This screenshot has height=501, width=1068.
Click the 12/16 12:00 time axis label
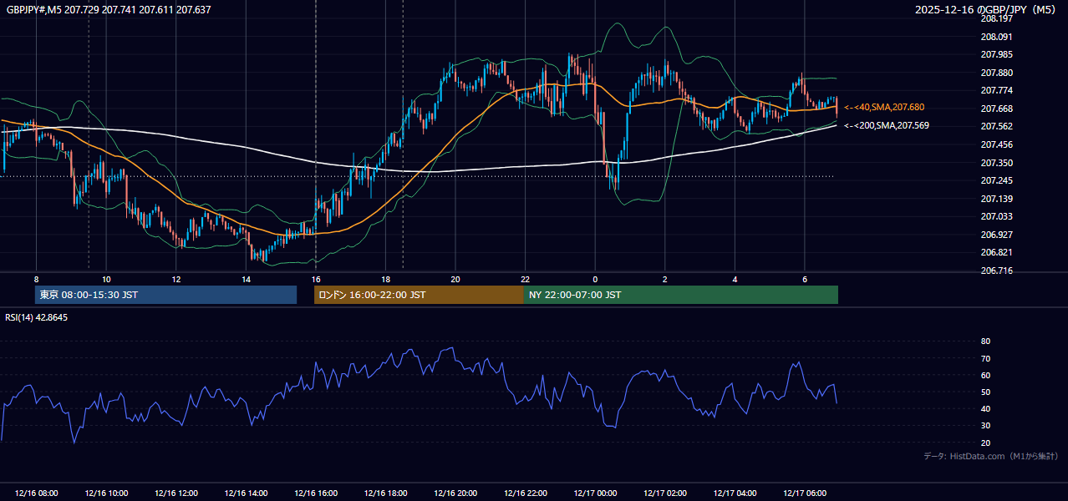coord(176,493)
